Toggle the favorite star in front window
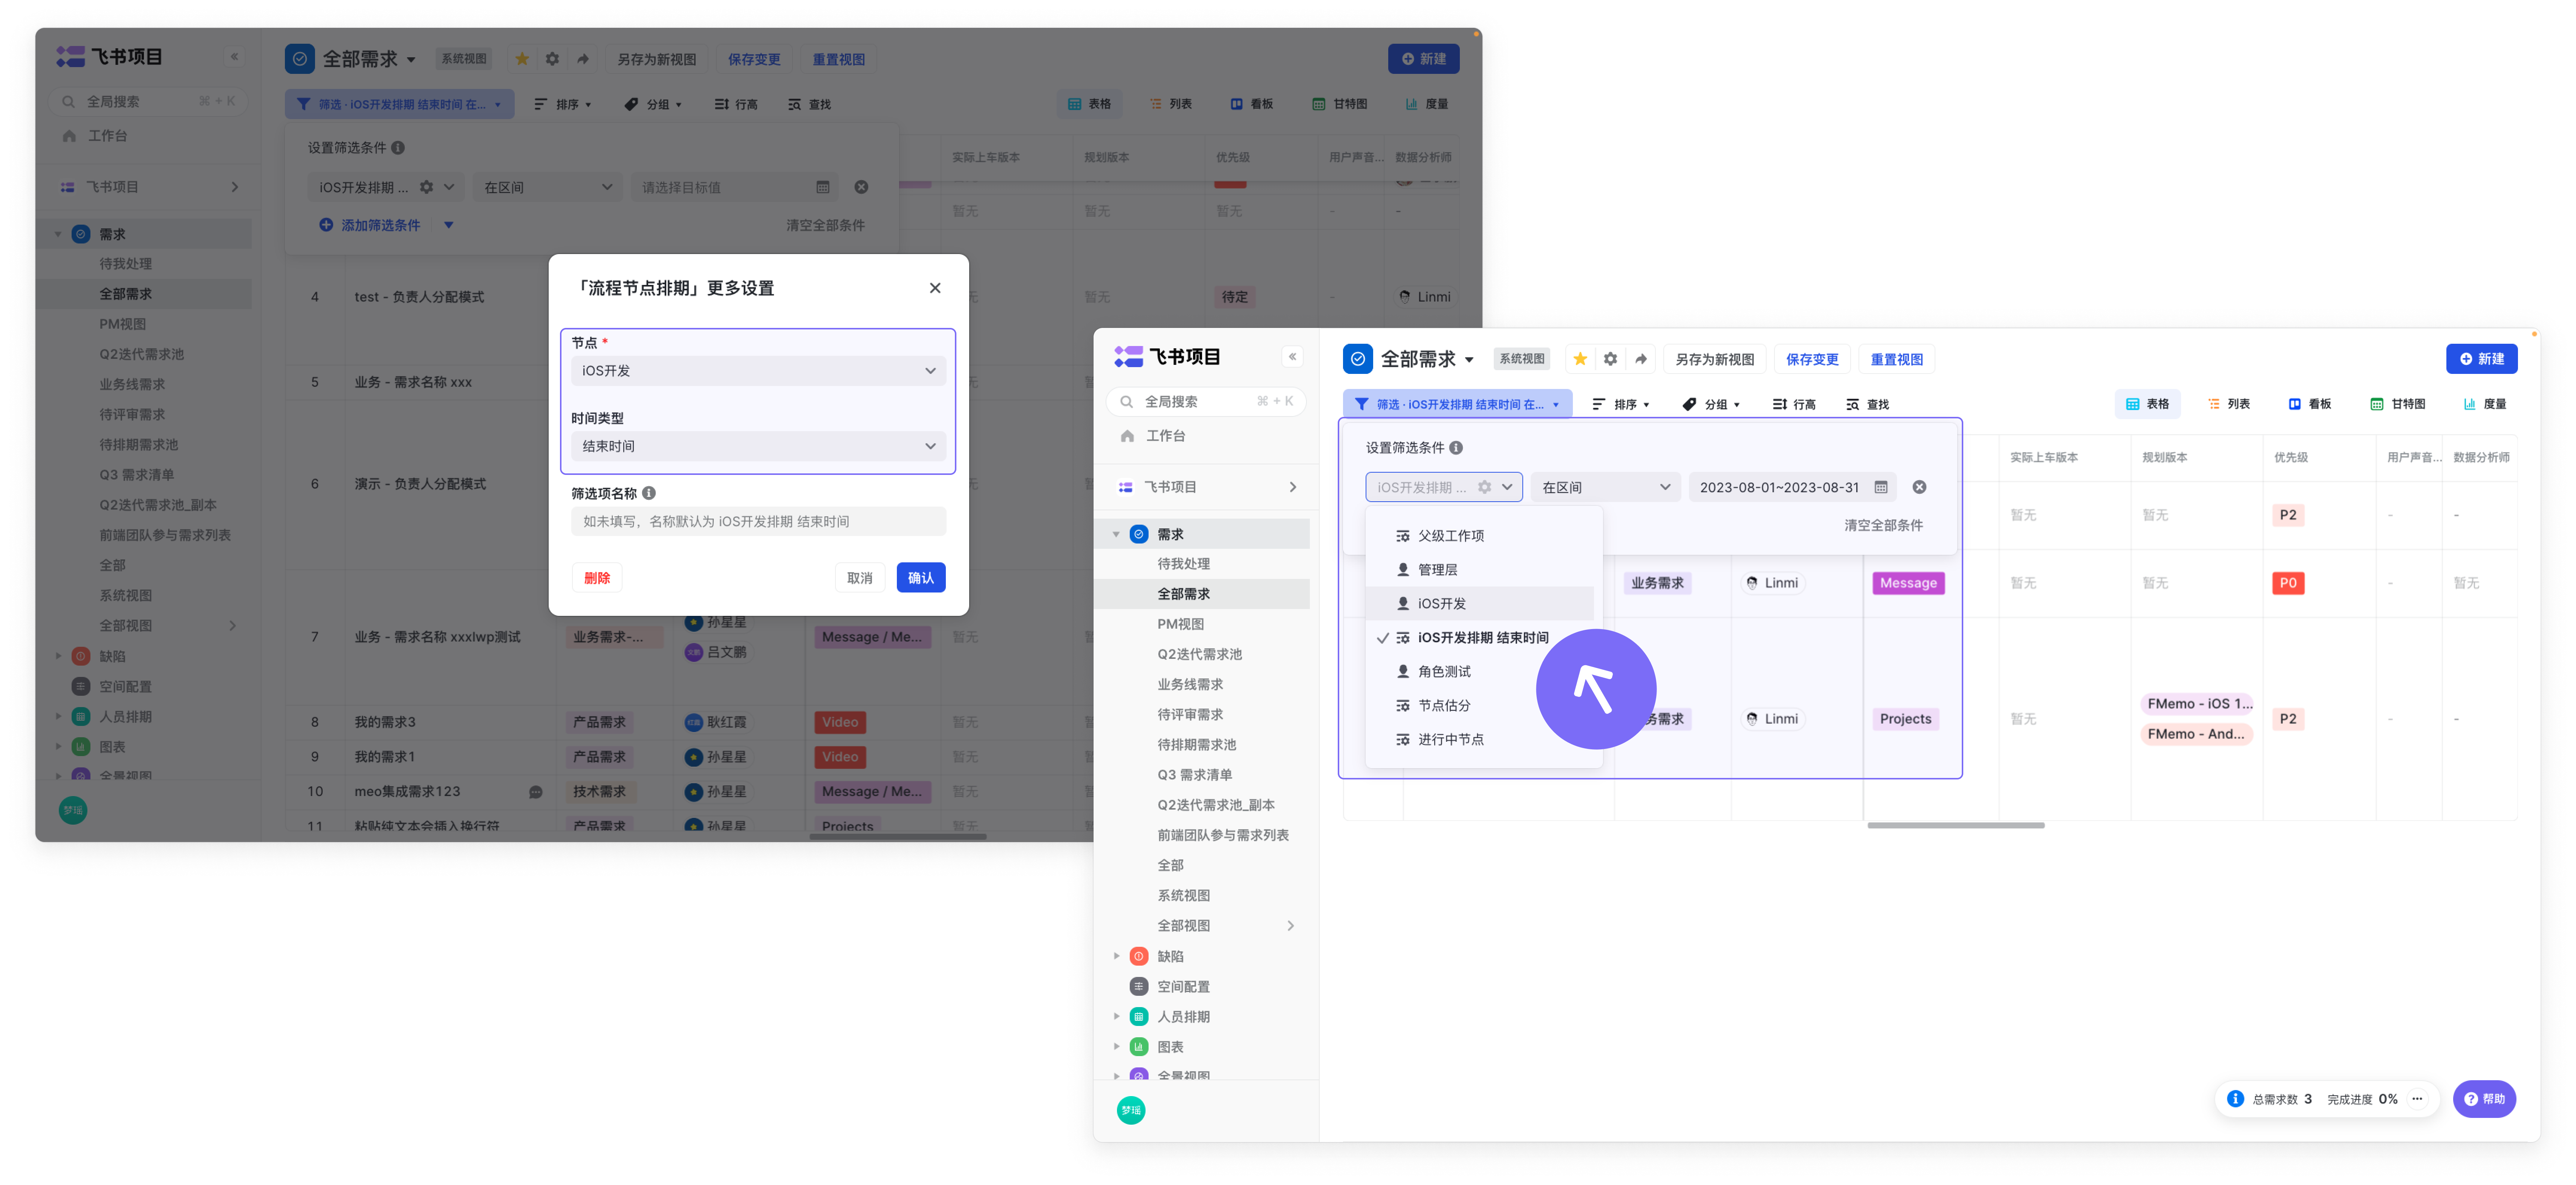 coord(1580,359)
